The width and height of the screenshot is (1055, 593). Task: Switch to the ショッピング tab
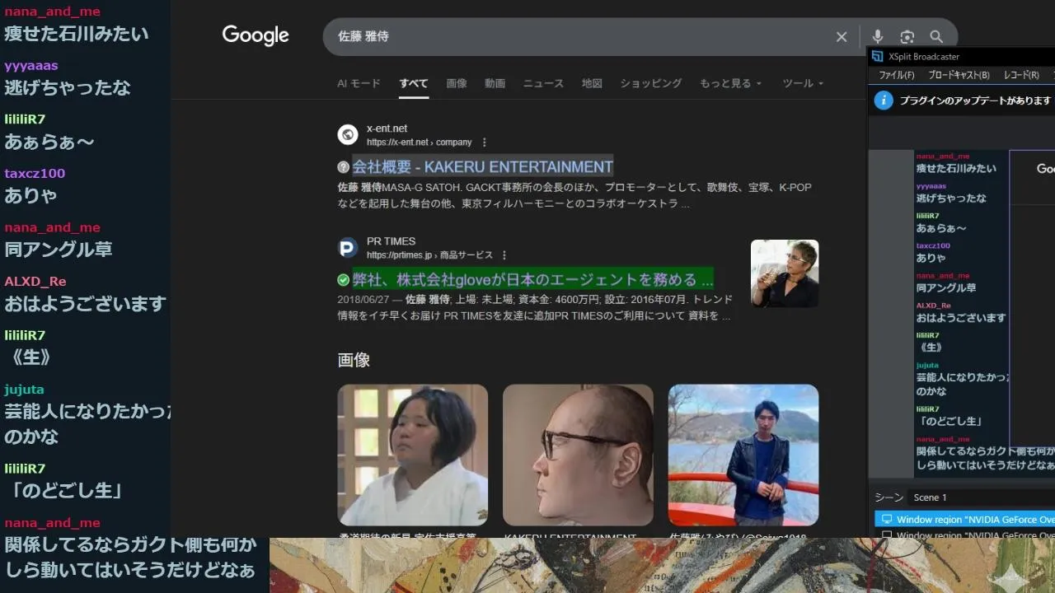point(651,83)
